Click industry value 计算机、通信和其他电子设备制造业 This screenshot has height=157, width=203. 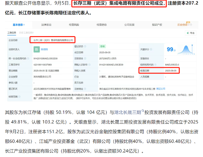pos(116,77)
